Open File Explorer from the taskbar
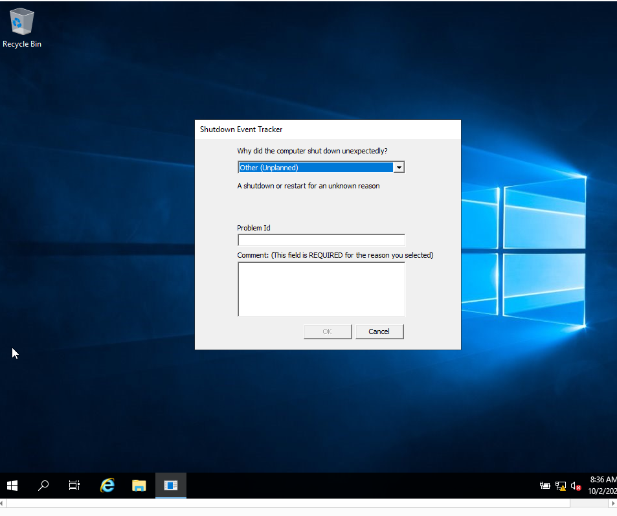617x516 pixels. click(x=139, y=486)
